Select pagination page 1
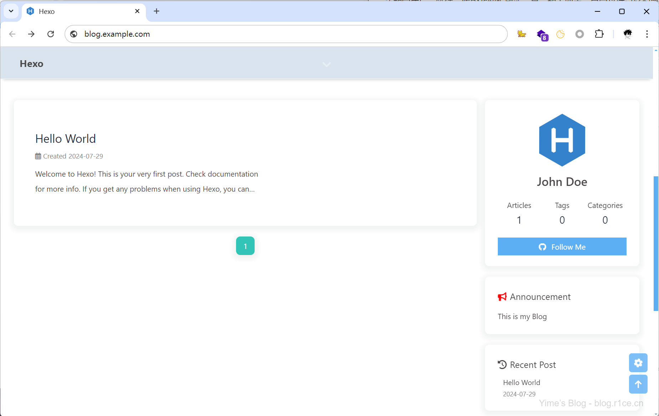Image resolution: width=659 pixels, height=416 pixels. 245,246
